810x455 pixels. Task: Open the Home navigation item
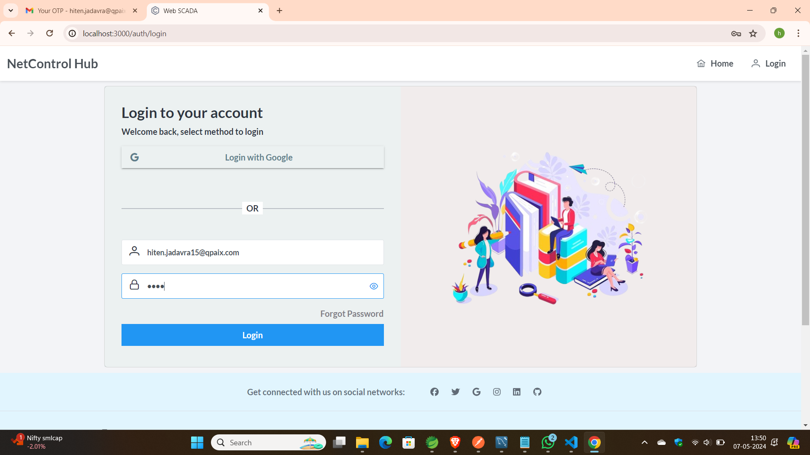coord(715,64)
